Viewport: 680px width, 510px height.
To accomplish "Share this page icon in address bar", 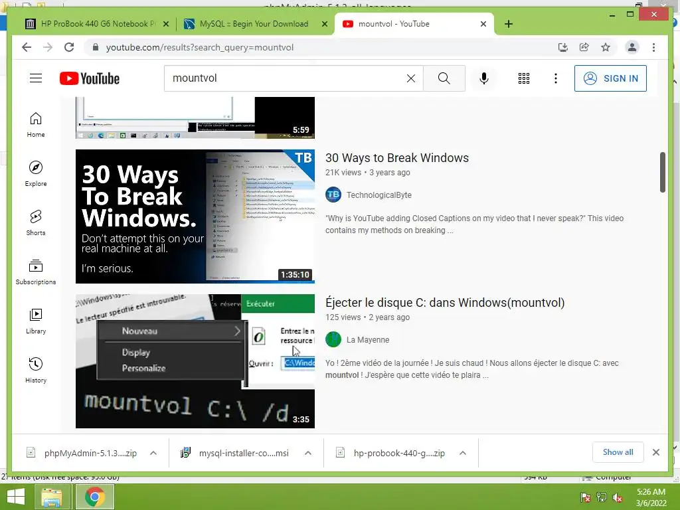I will point(584,47).
